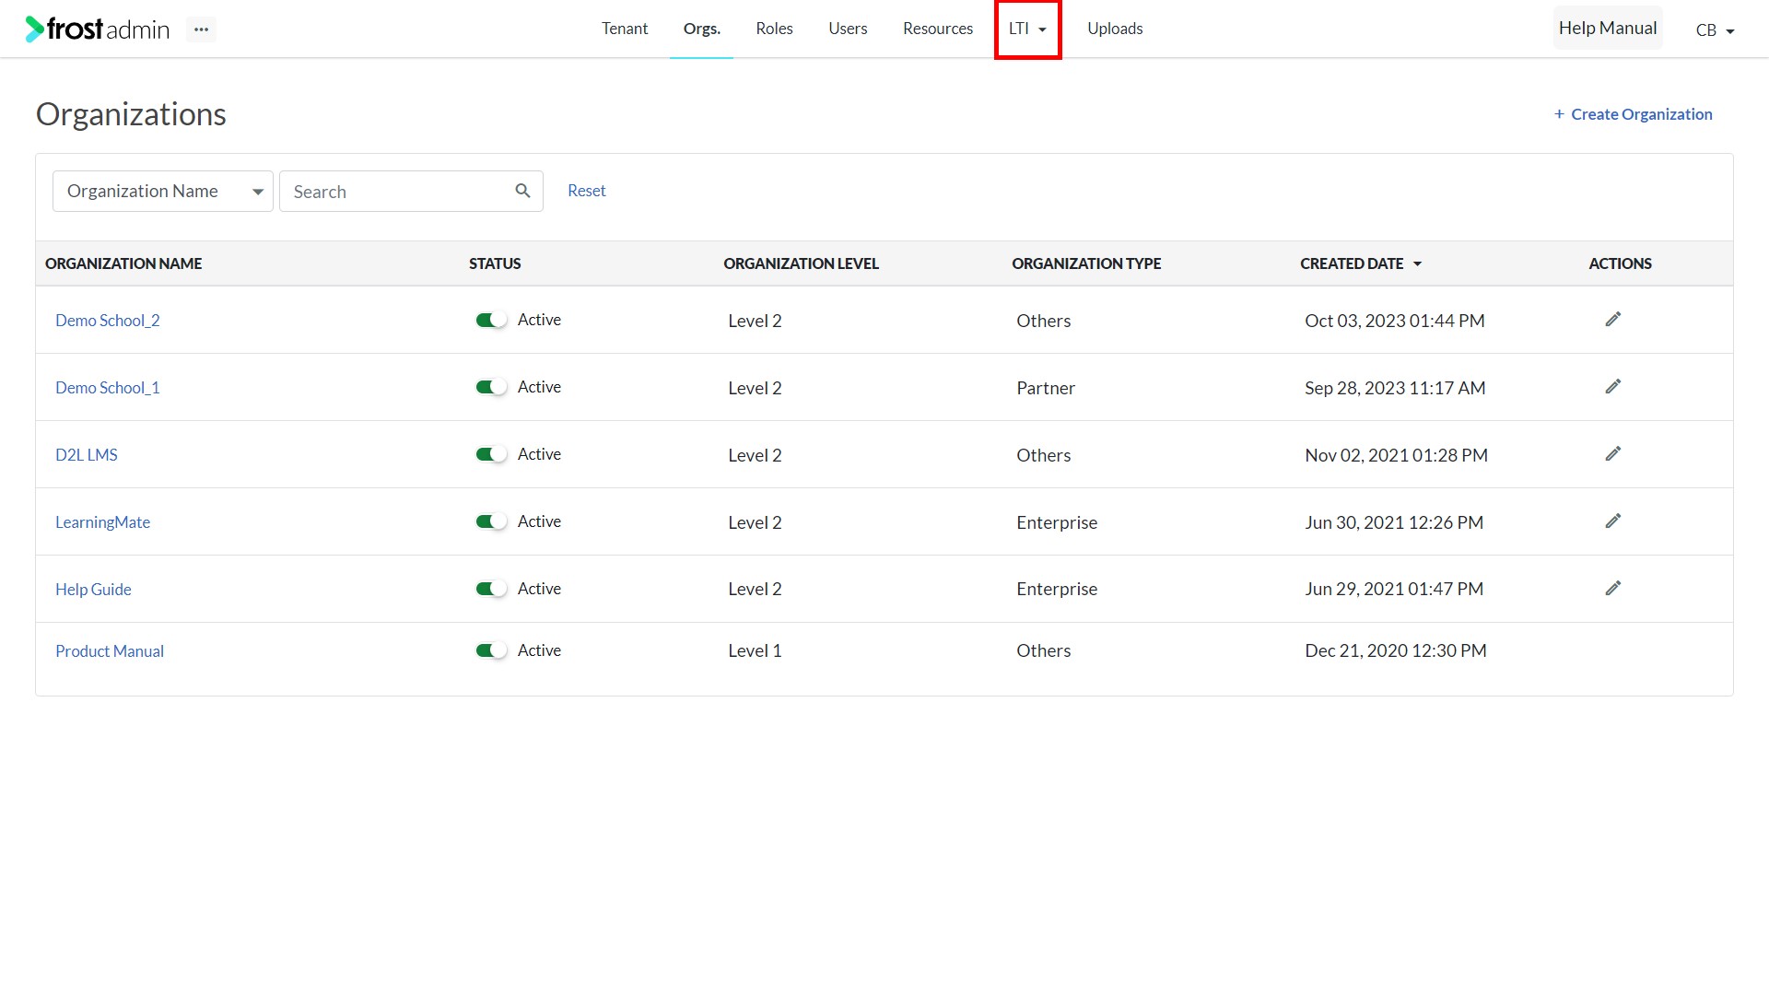Select the 'Dec 21, 2020 12:30 PM' date

(x=1395, y=650)
